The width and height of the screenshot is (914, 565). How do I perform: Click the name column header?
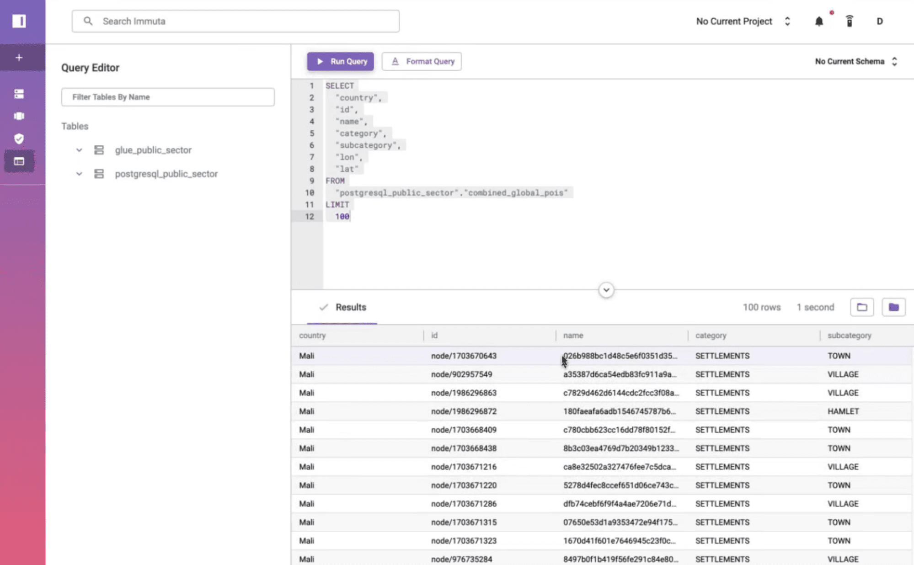[573, 335]
